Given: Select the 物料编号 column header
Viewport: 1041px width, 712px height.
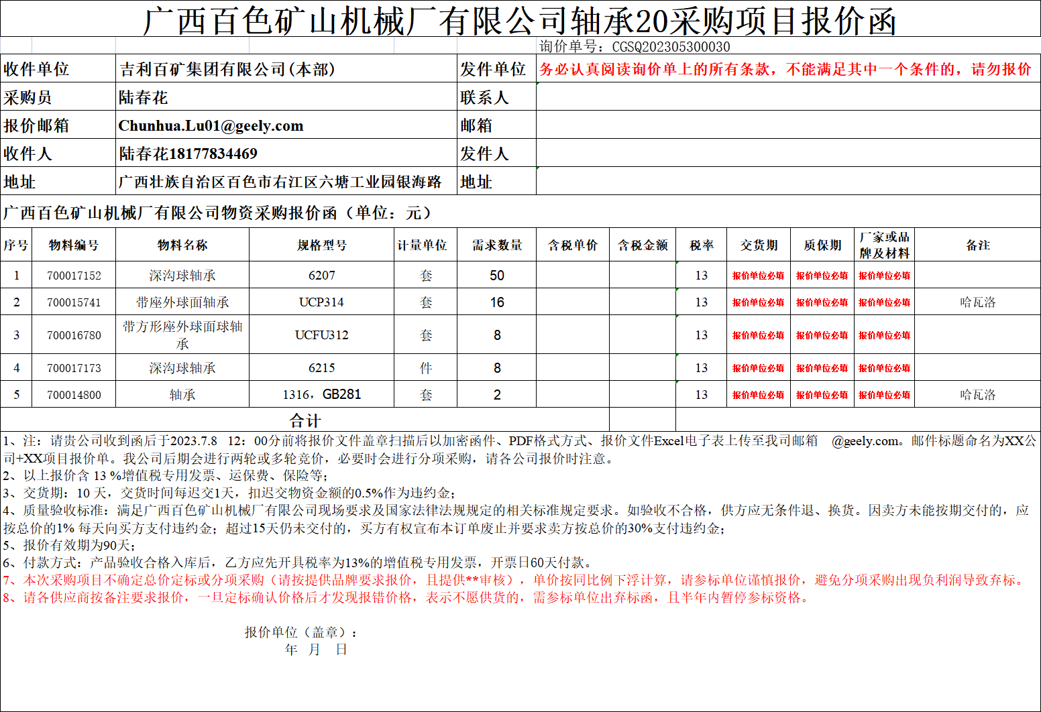Looking at the screenshot, I should (74, 245).
